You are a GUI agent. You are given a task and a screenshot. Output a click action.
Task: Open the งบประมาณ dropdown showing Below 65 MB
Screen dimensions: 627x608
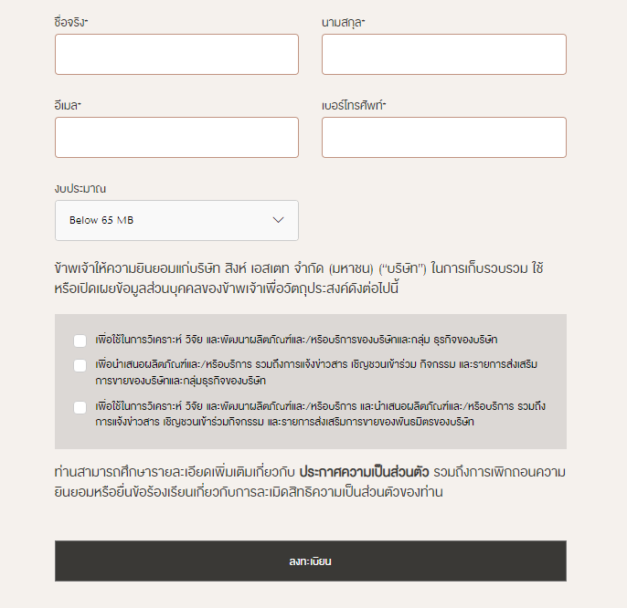point(176,220)
